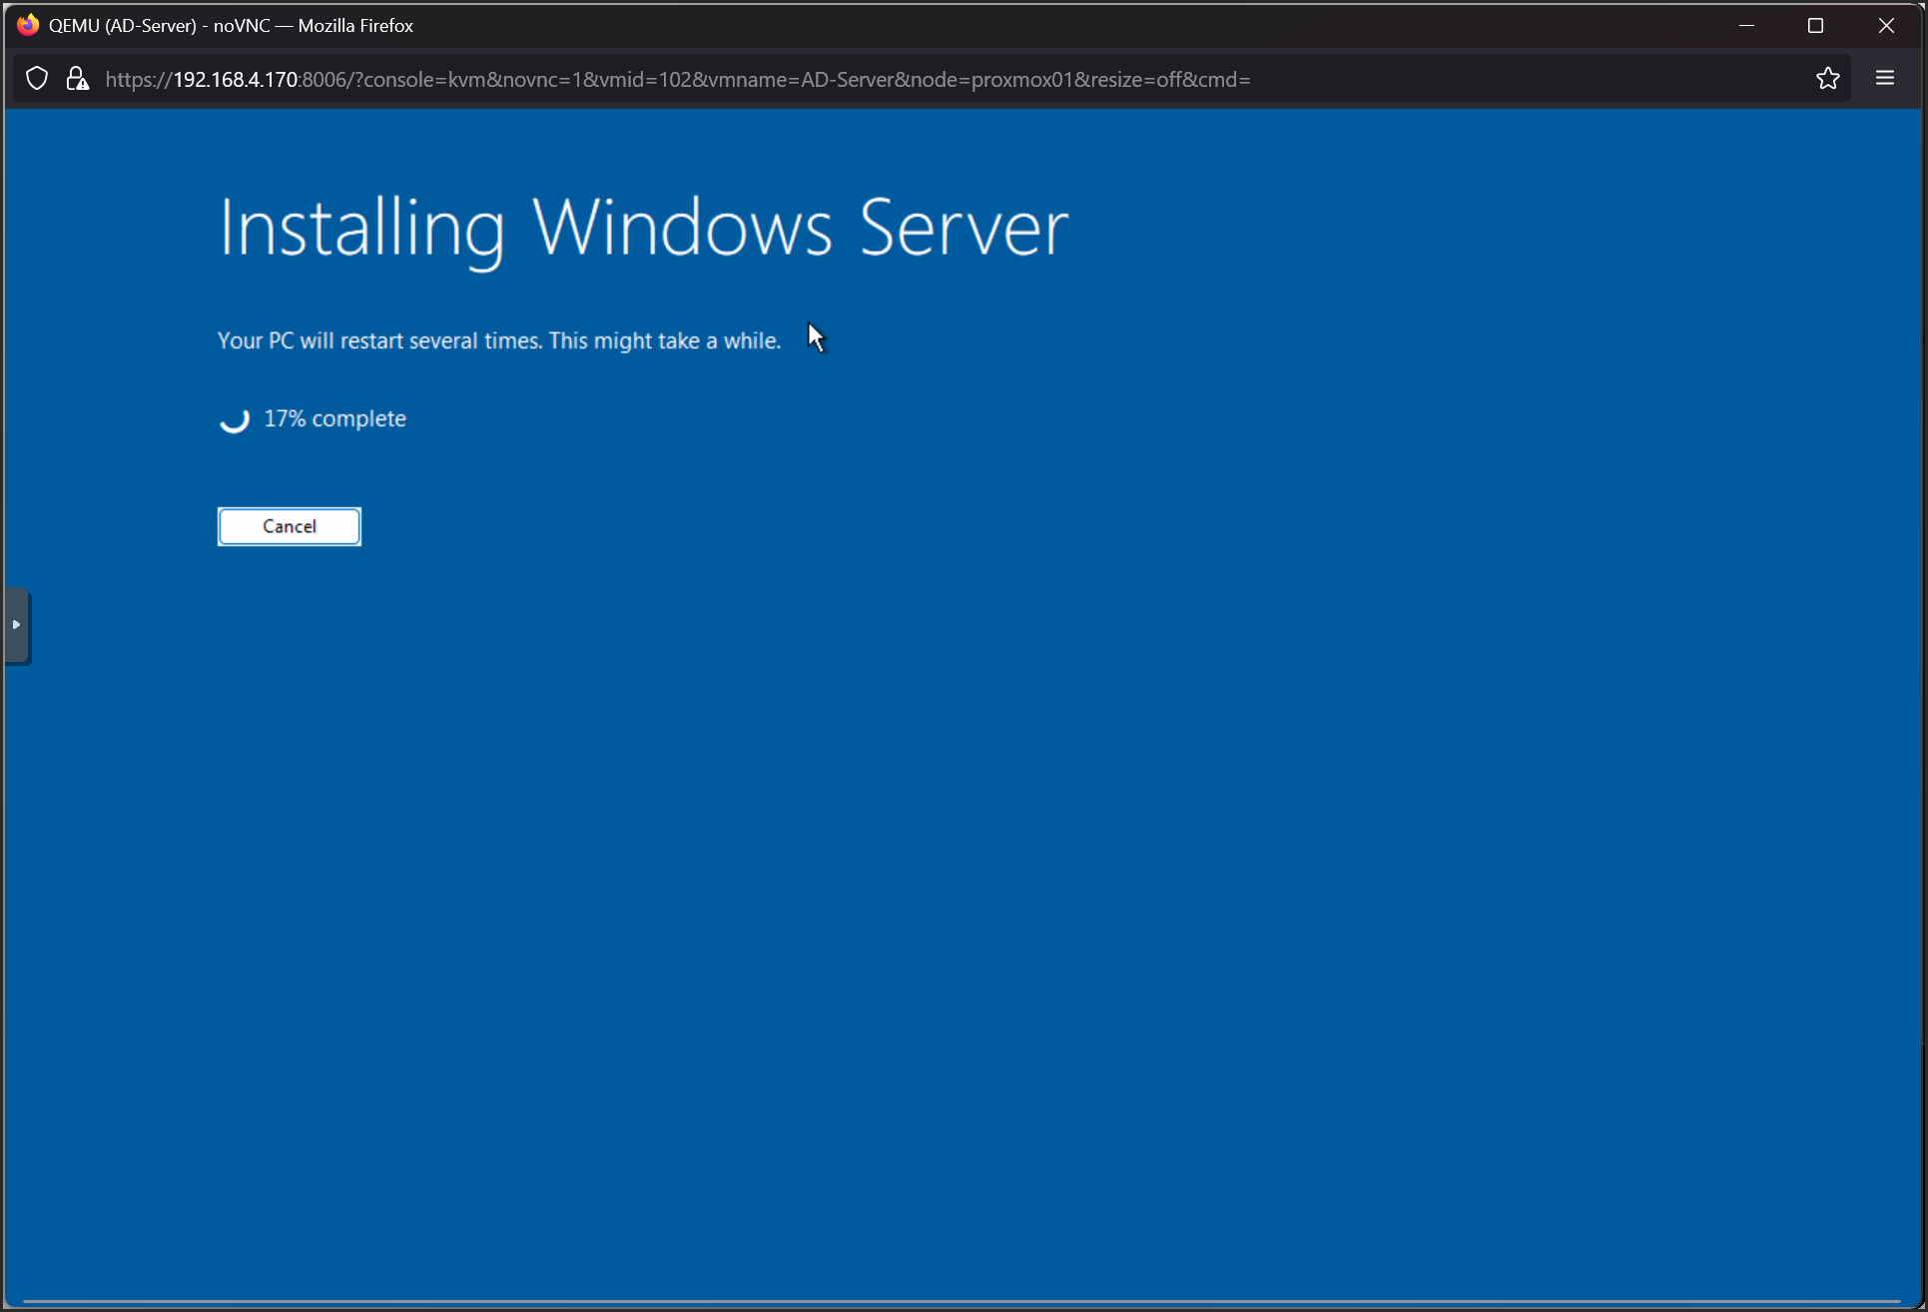Click the spinning progress ring icon
The width and height of the screenshot is (1928, 1312).
(x=234, y=419)
